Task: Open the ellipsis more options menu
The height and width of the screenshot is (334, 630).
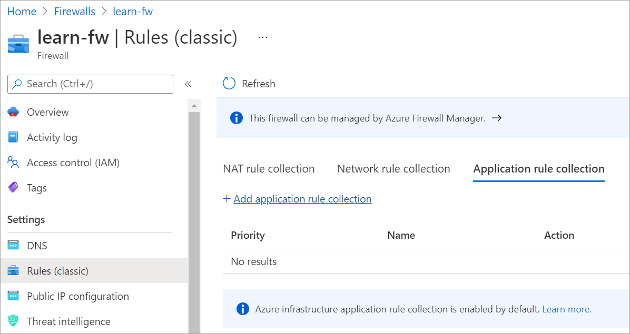Action: tap(263, 37)
